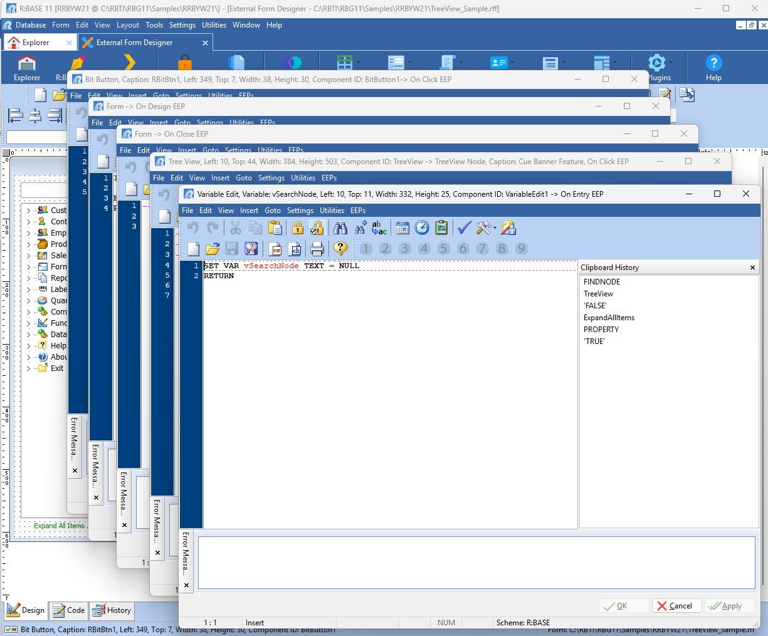Click bookmark number 1 icon
The height and width of the screenshot is (636, 768).
(x=366, y=249)
